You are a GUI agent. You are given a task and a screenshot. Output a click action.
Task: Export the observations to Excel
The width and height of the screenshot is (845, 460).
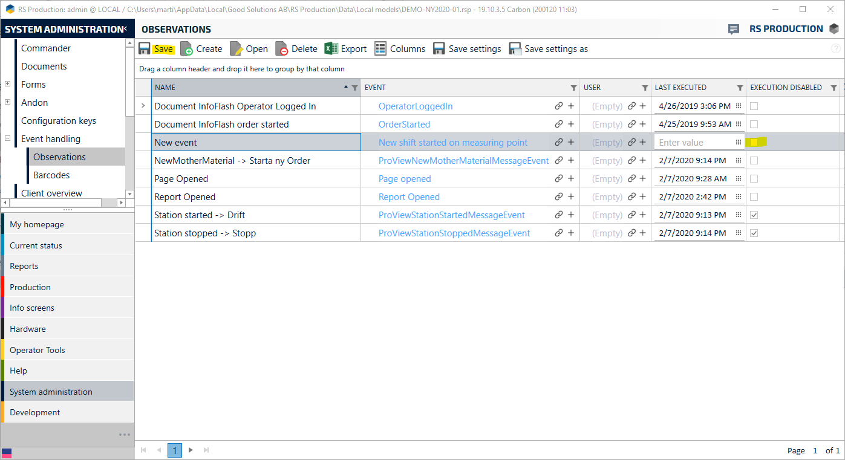tap(345, 49)
